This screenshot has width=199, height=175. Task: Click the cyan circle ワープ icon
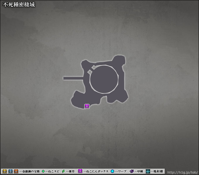pyautogui.click(x=112, y=171)
